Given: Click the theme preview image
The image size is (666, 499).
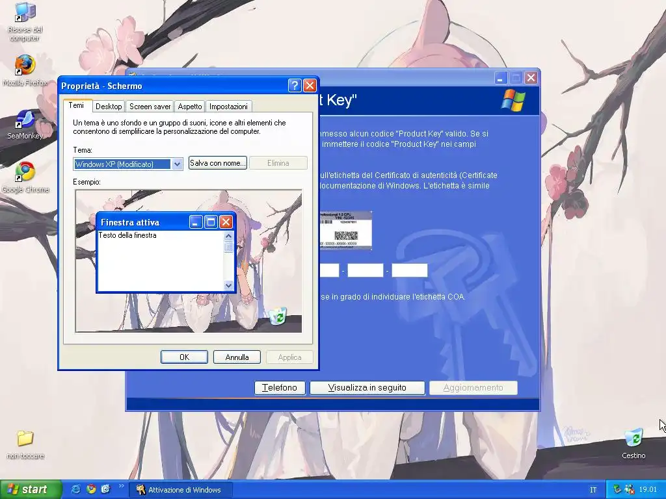Looking at the screenshot, I should click(x=189, y=261).
